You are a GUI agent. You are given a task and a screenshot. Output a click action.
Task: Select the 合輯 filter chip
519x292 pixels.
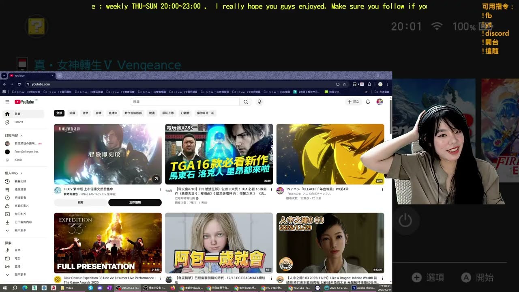[99, 113]
